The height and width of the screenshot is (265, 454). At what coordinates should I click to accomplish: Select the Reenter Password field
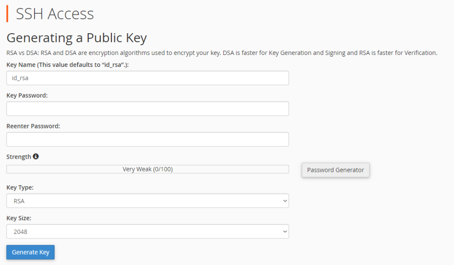[x=147, y=139]
